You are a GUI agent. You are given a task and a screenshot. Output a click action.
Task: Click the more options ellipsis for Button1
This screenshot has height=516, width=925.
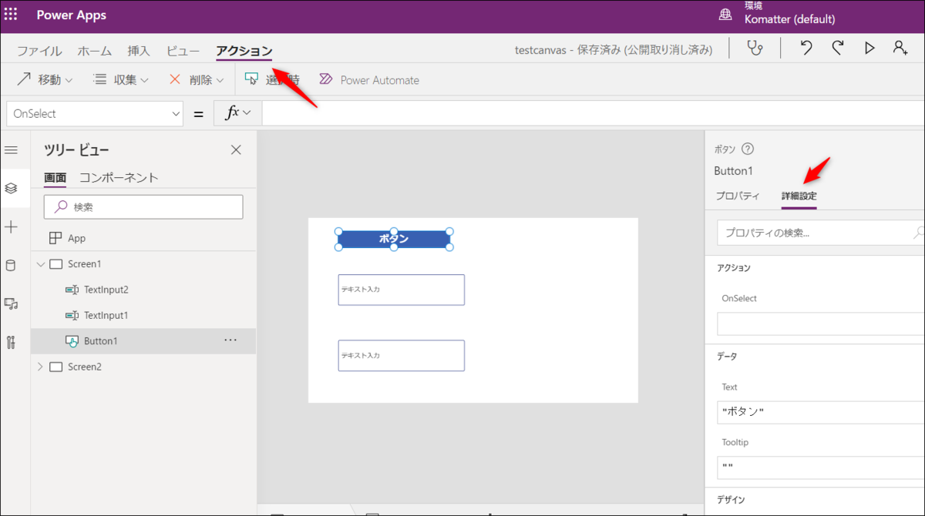point(230,340)
